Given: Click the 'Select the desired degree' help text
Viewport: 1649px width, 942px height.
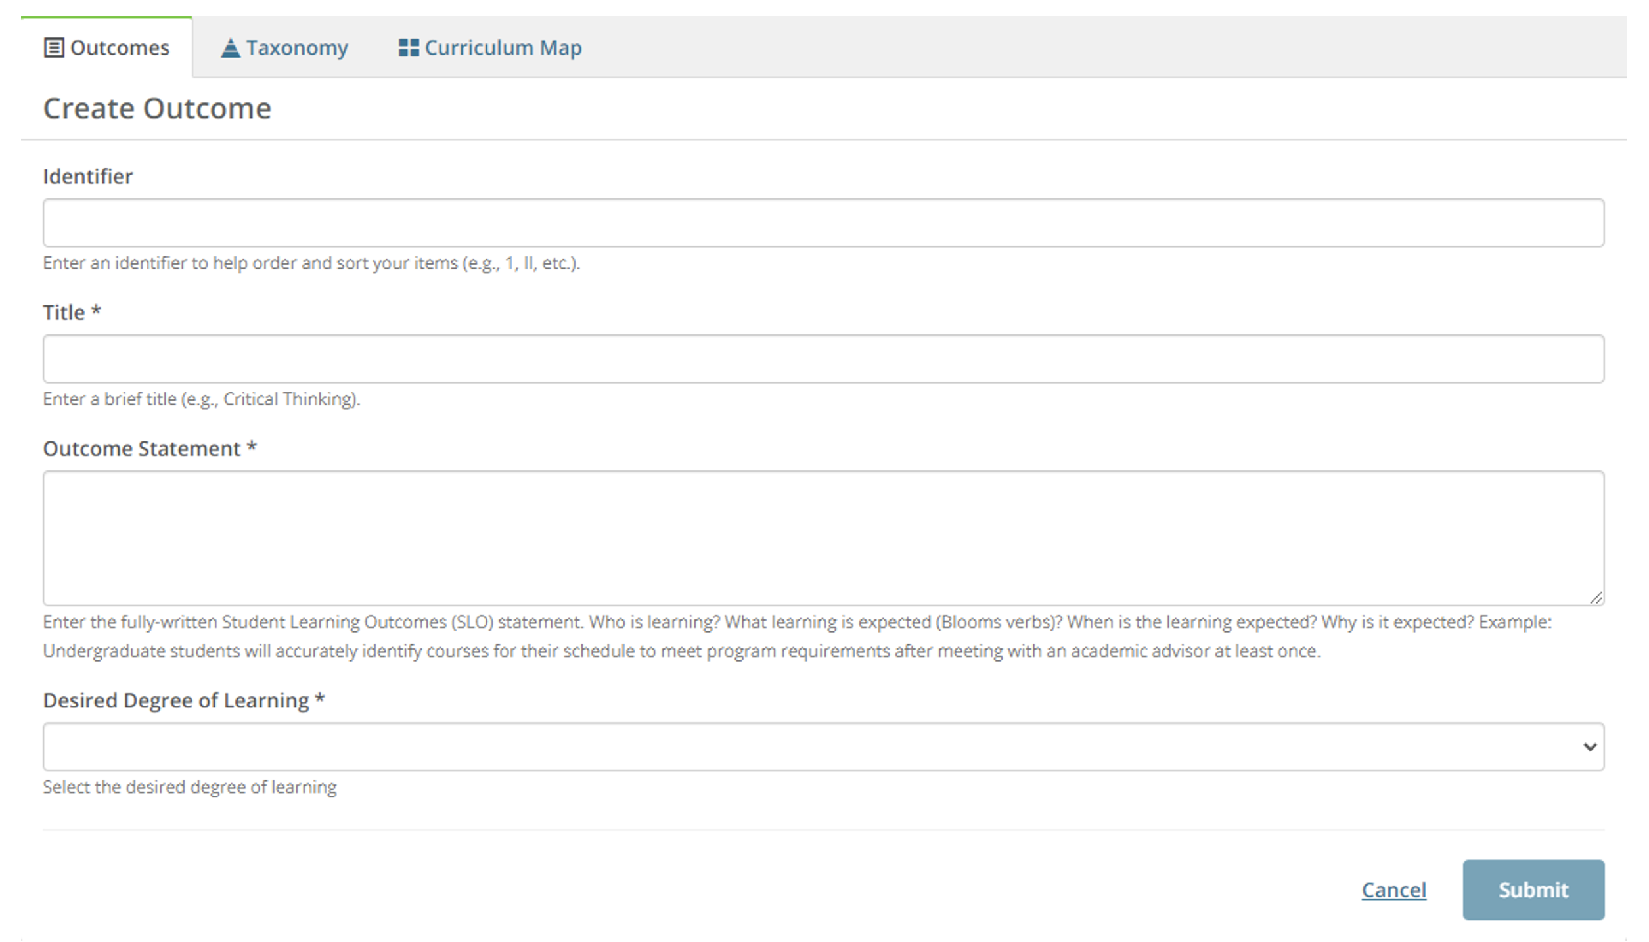Looking at the screenshot, I should (x=190, y=786).
